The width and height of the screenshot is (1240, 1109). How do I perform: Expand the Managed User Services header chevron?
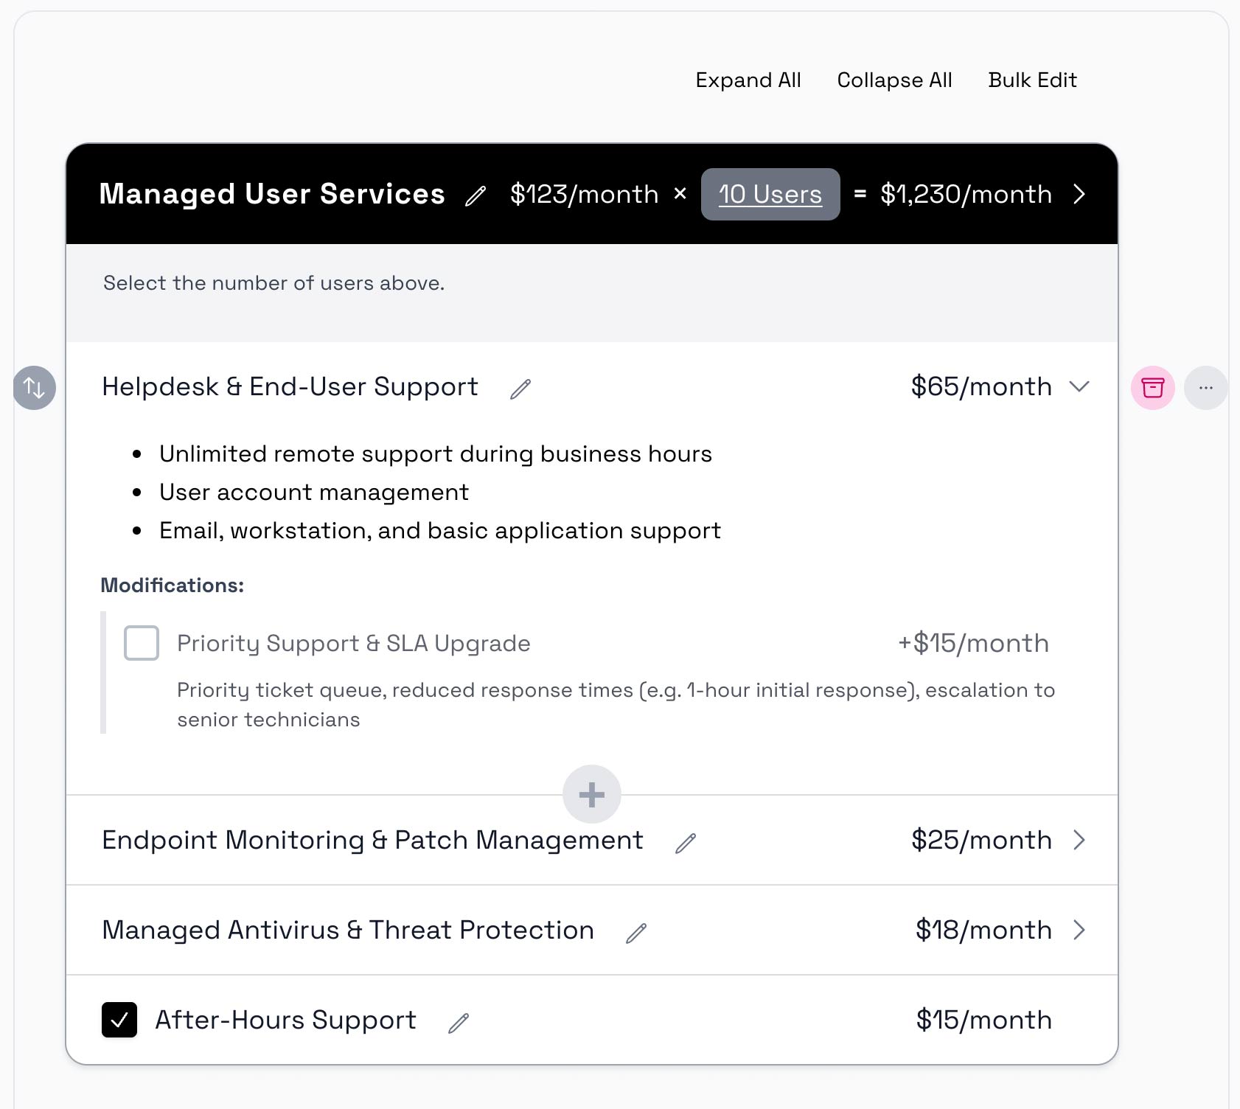1079,195
